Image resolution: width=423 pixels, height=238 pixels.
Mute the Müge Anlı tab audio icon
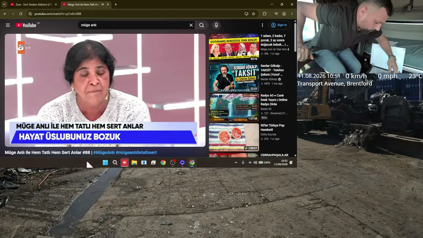coord(102,5)
